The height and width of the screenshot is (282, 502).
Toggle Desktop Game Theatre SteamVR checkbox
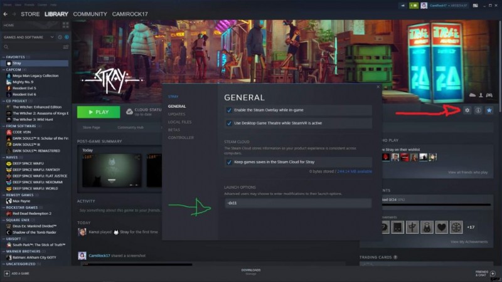tap(229, 123)
